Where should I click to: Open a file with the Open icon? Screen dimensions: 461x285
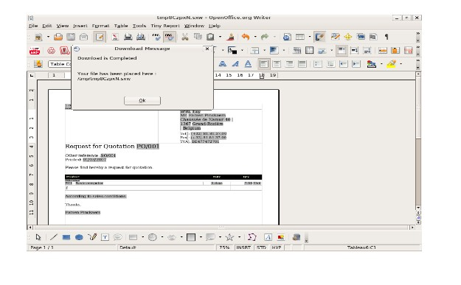coord(58,37)
